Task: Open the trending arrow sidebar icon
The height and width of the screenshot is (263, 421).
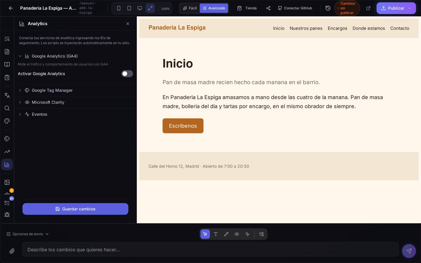Action: pyautogui.click(x=7, y=151)
